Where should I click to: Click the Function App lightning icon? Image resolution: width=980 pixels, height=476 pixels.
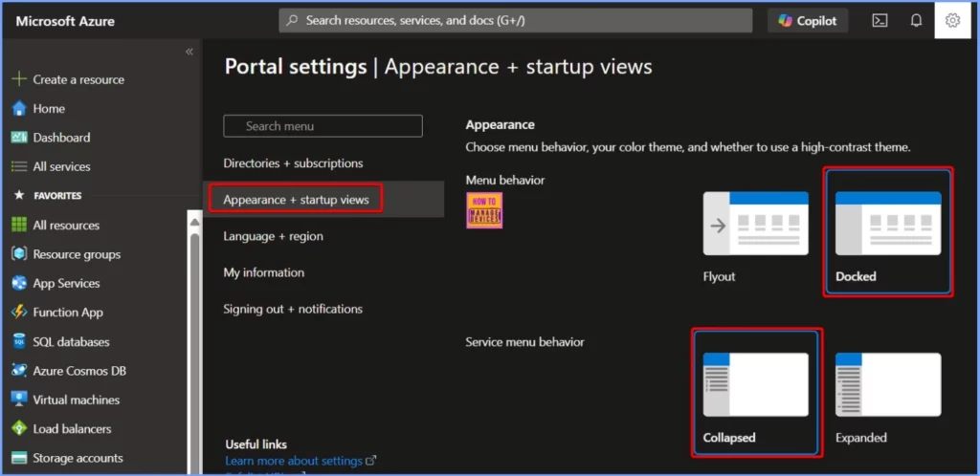pyautogui.click(x=19, y=312)
